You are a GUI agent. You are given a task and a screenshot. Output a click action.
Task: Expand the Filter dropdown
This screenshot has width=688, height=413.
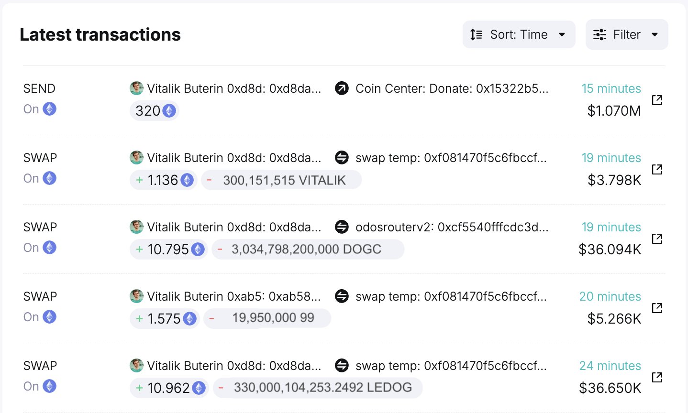[x=626, y=34]
